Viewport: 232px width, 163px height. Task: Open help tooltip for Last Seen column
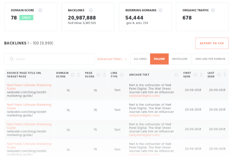(219, 75)
